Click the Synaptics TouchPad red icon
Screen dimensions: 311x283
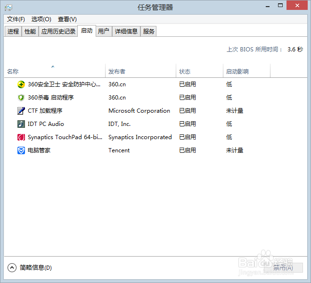click(21, 137)
